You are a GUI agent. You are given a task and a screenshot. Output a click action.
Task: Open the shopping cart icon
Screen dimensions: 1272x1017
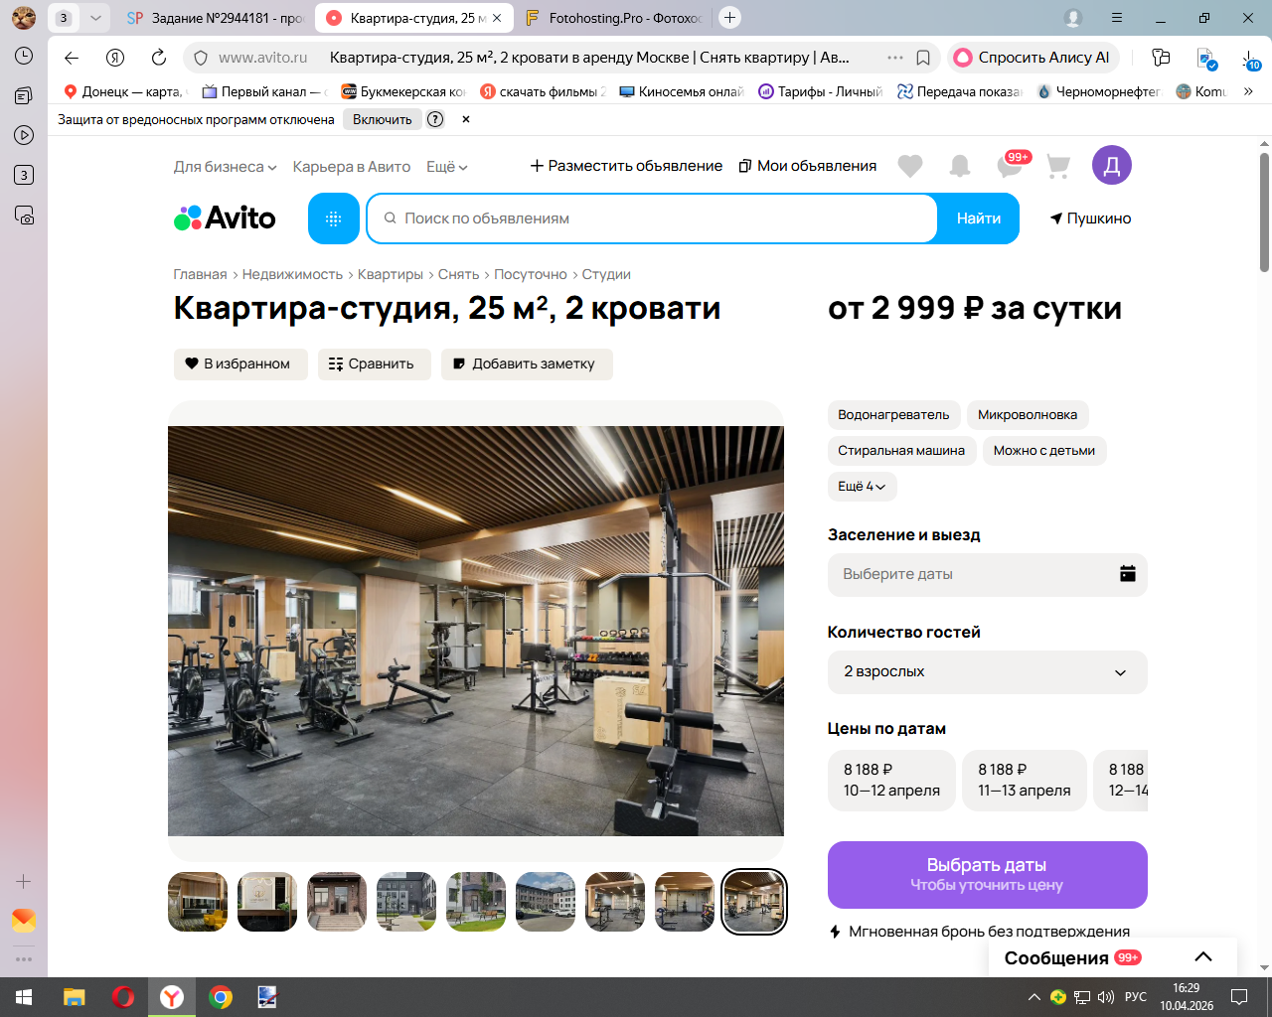coord(1058,166)
